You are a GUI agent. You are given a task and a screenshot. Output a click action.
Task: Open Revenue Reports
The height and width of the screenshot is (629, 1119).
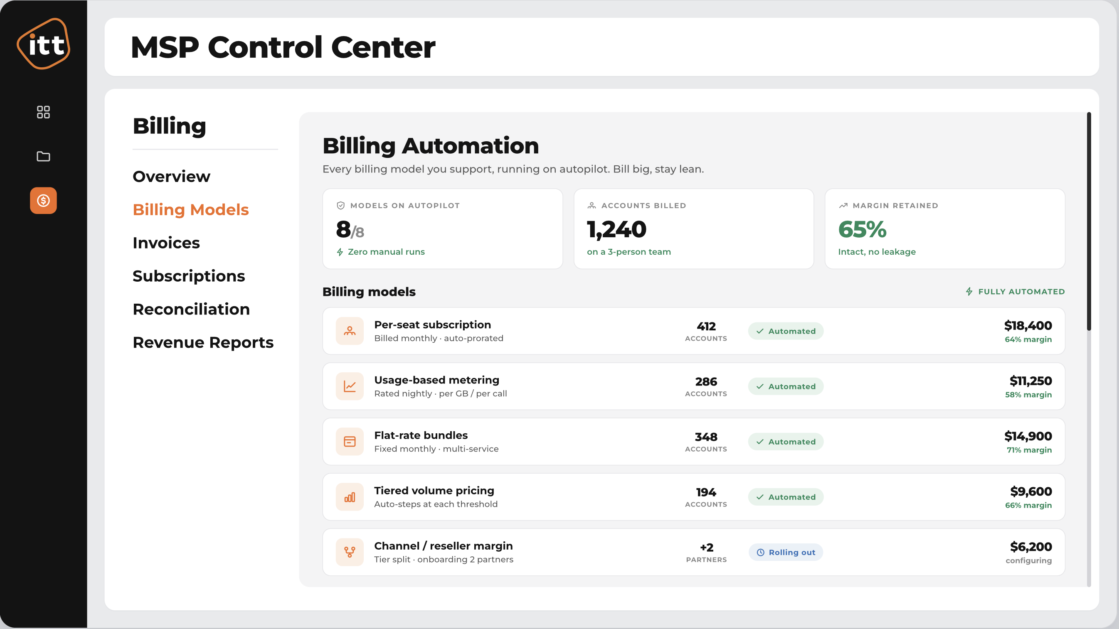203,342
